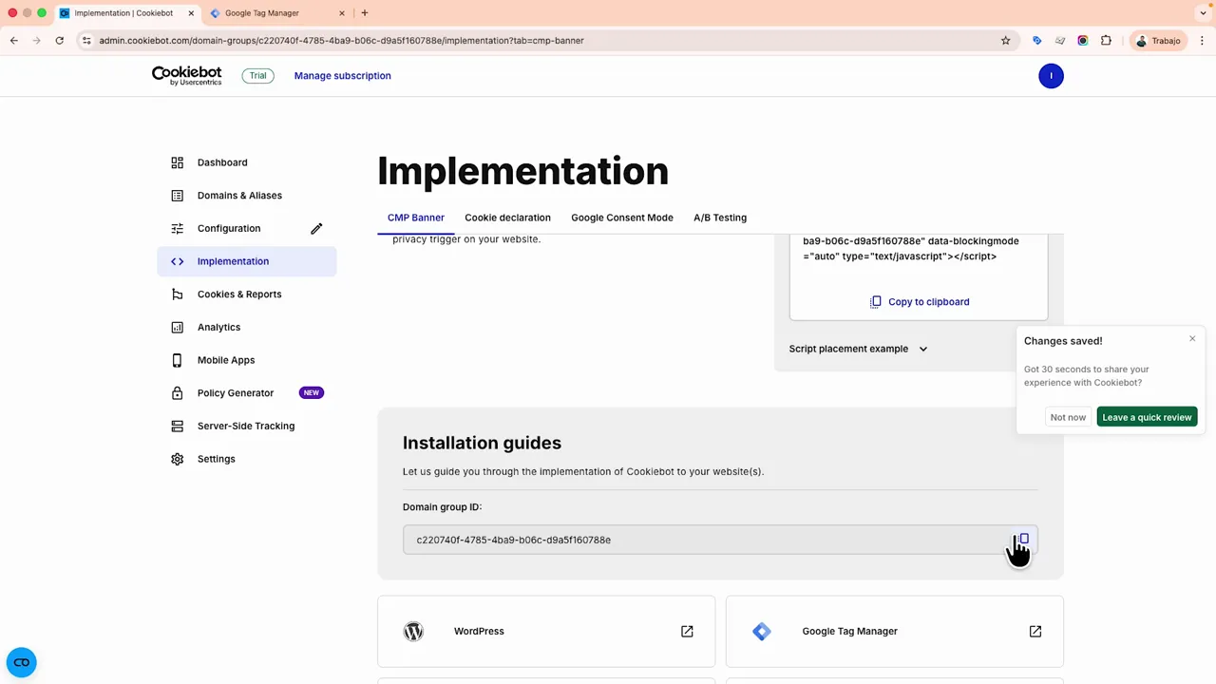Open Google Tag Manager external link icon
Viewport: 1216px width, 684px height.
point(1035,631)
